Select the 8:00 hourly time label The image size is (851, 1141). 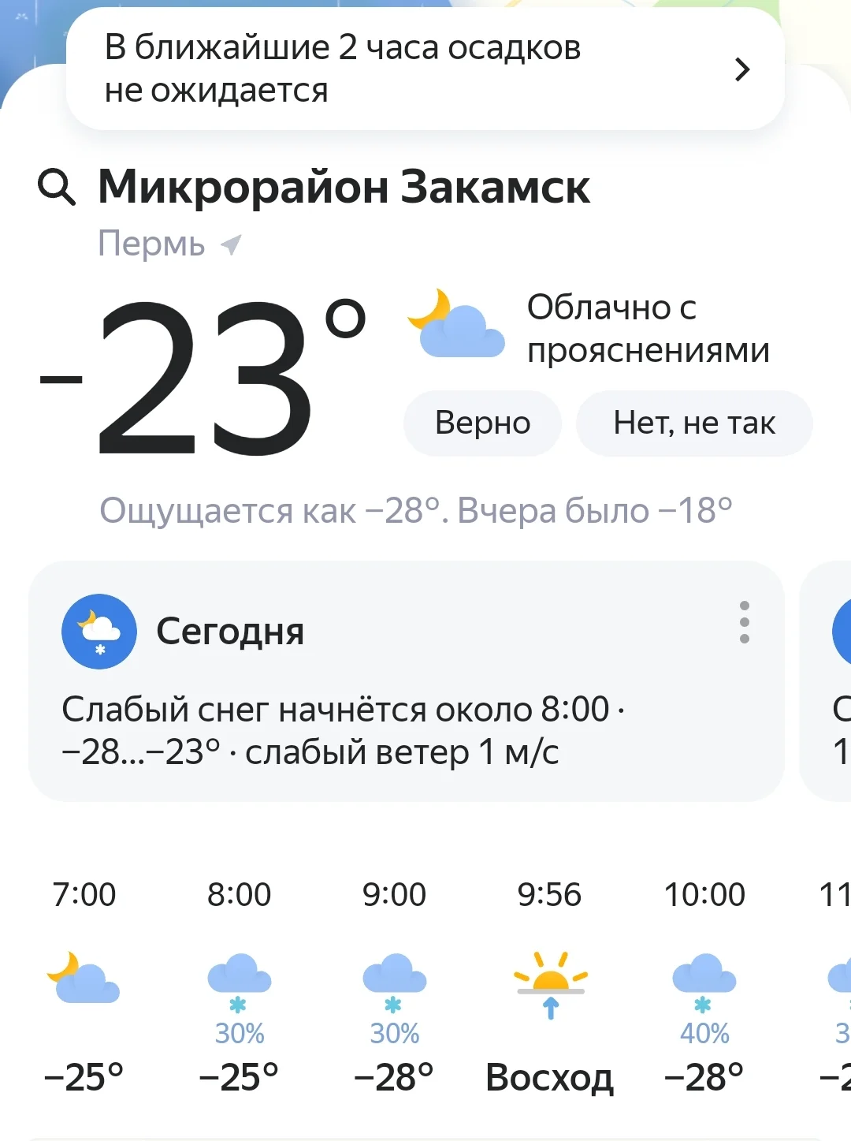point(239,895)
